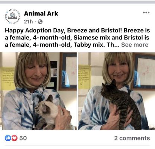The width and height of the screenshot is (155, 149).
Task: Expand the post with See more
Action: click(x=135, y=45)
